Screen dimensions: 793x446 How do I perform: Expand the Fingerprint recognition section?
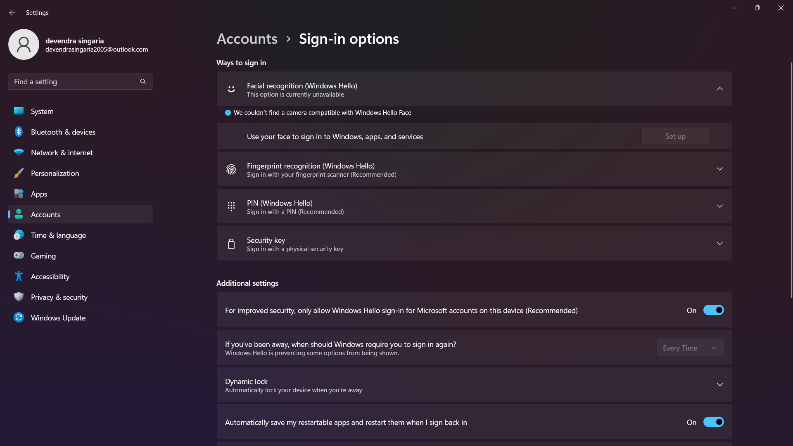click(720, 169)
